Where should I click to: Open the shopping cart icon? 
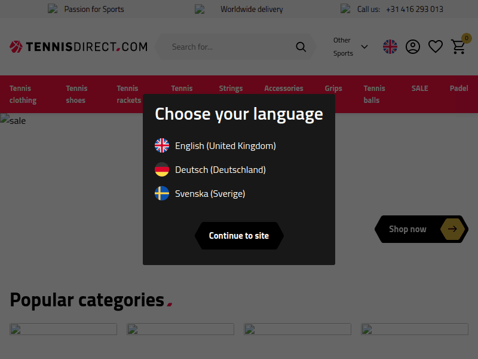[458, 47]
